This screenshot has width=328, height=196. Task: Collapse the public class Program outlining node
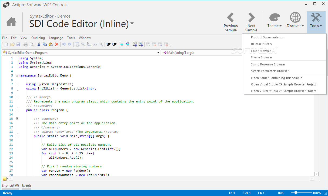pyautogui.click(x=17, y=110)
